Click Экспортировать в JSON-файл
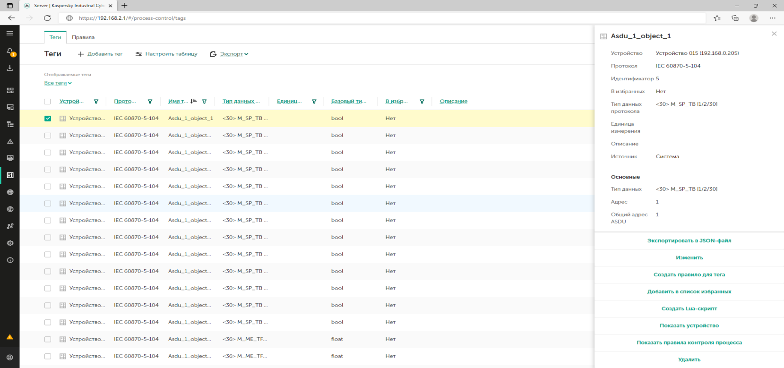This screenshot has width=784, height=368. click(x=689, y=241)
